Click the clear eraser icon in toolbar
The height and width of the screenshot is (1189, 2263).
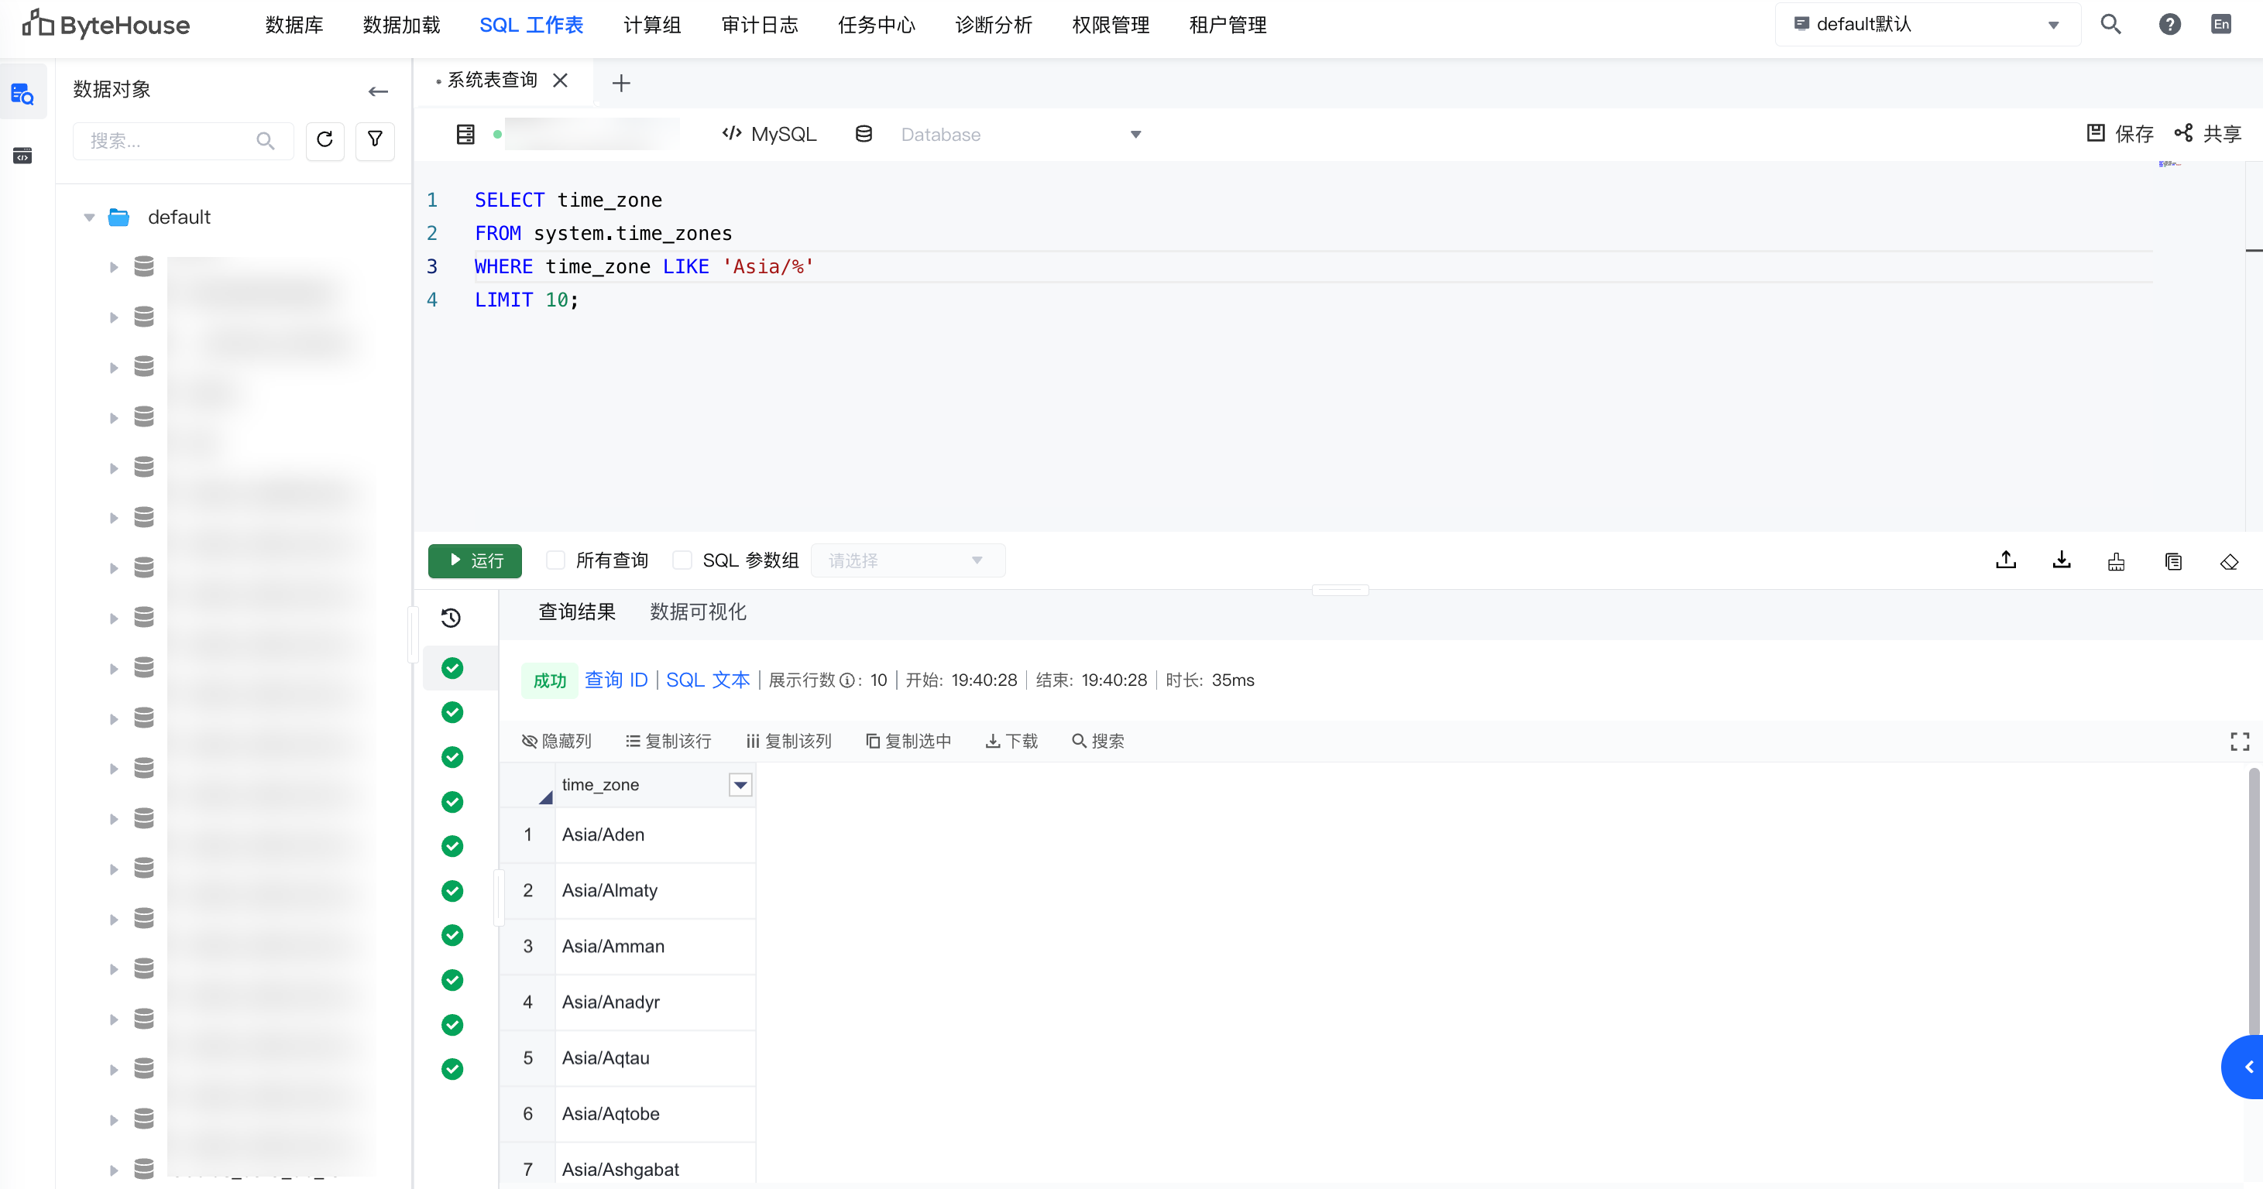pyautogui.click(x=2229, y=561)
